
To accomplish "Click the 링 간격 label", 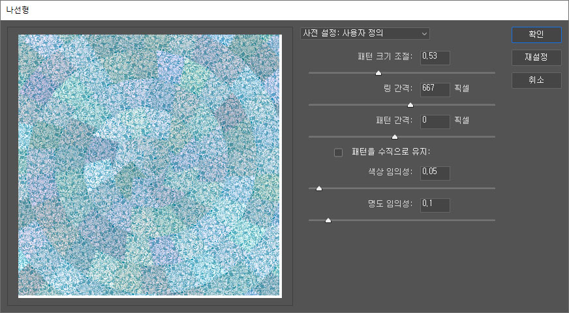I will [x=398, y=89].
